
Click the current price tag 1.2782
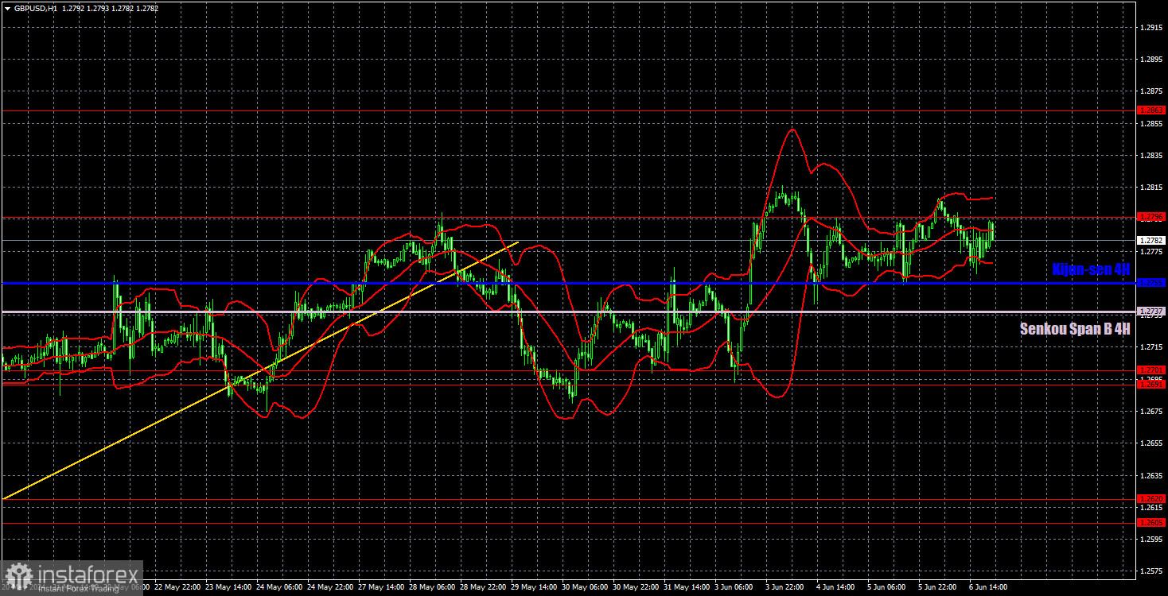1151,240
